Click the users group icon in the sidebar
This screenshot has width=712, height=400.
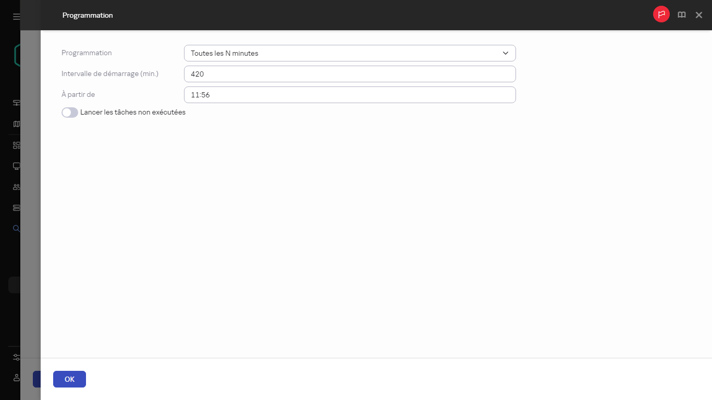(x=16, y=187)
